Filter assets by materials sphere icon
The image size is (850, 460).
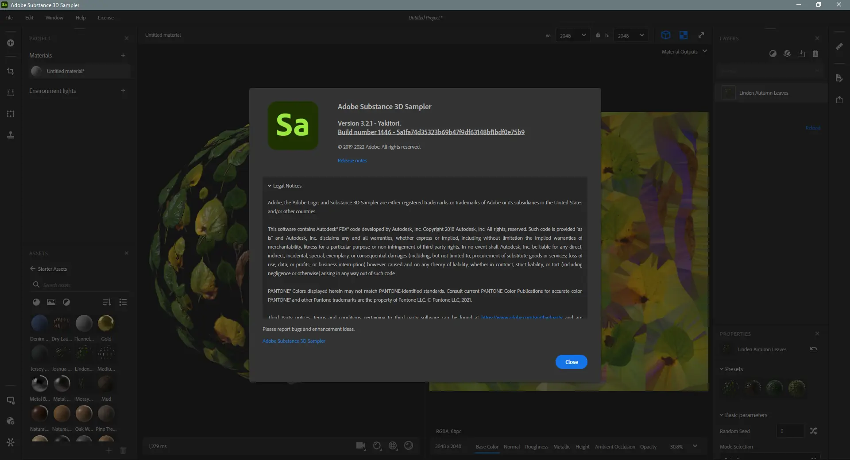click(x=36, y=302)
